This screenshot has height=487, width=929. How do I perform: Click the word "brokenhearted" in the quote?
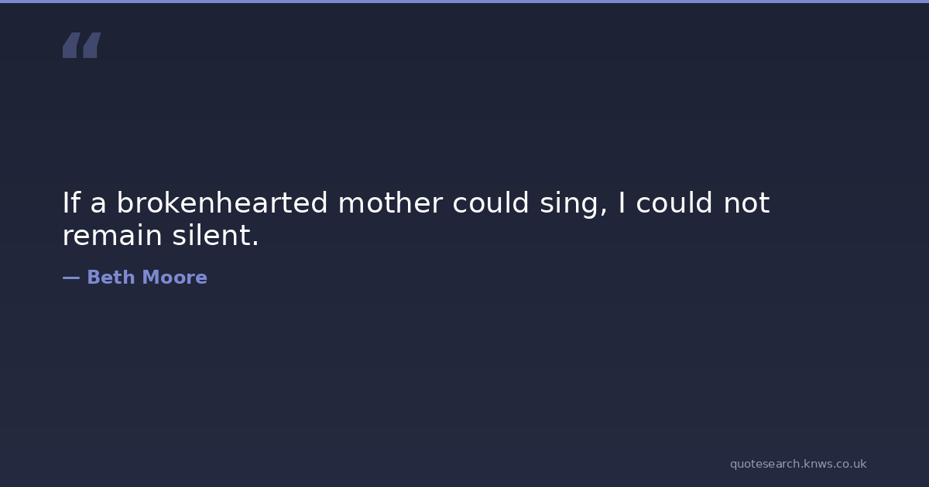[x=222, y=203]
